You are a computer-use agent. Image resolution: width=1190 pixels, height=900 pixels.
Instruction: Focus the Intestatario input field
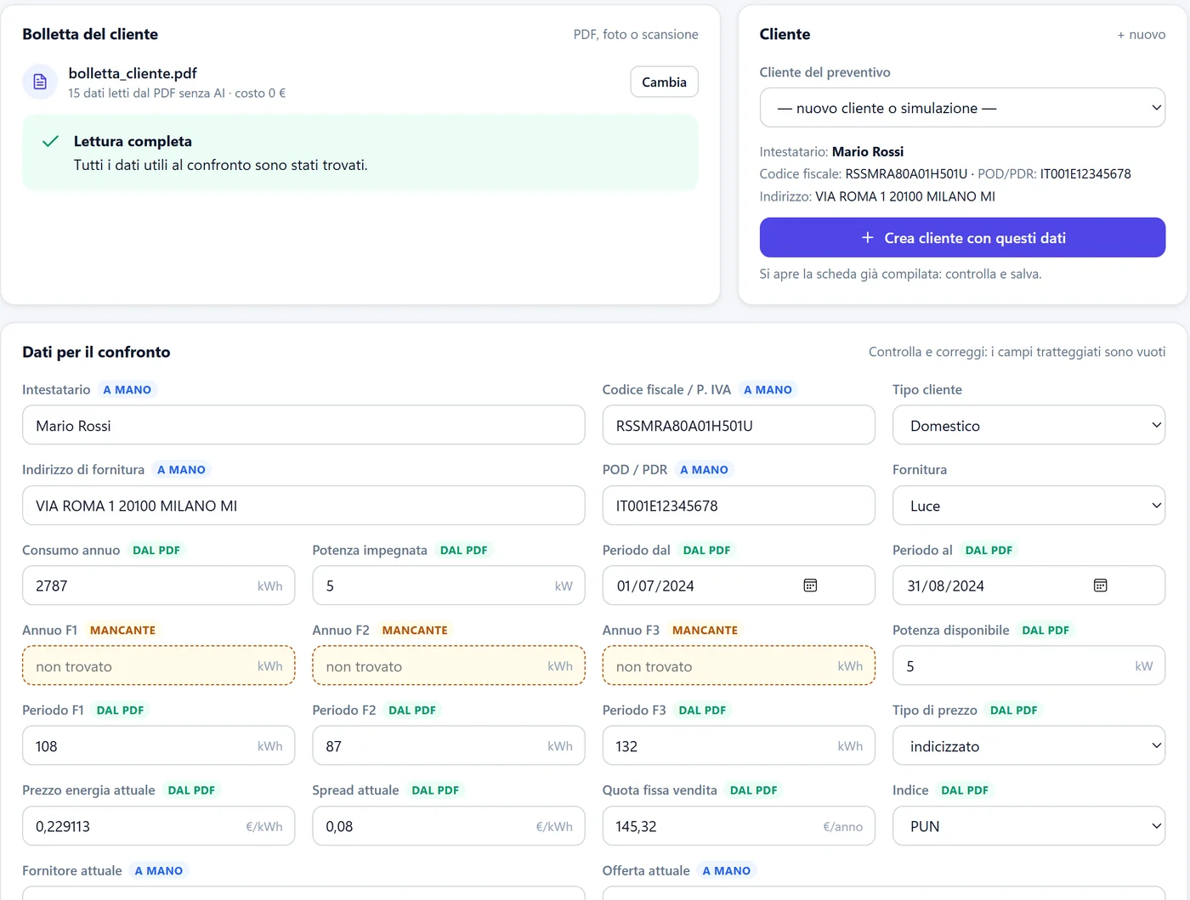point(303,425)
